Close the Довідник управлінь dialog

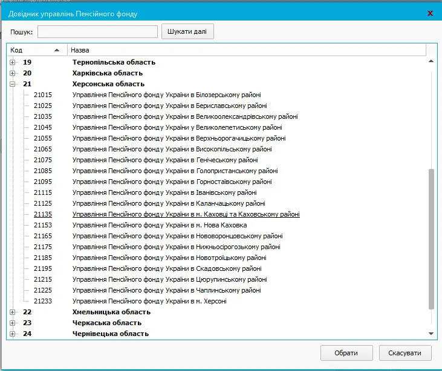click(430, 13)
